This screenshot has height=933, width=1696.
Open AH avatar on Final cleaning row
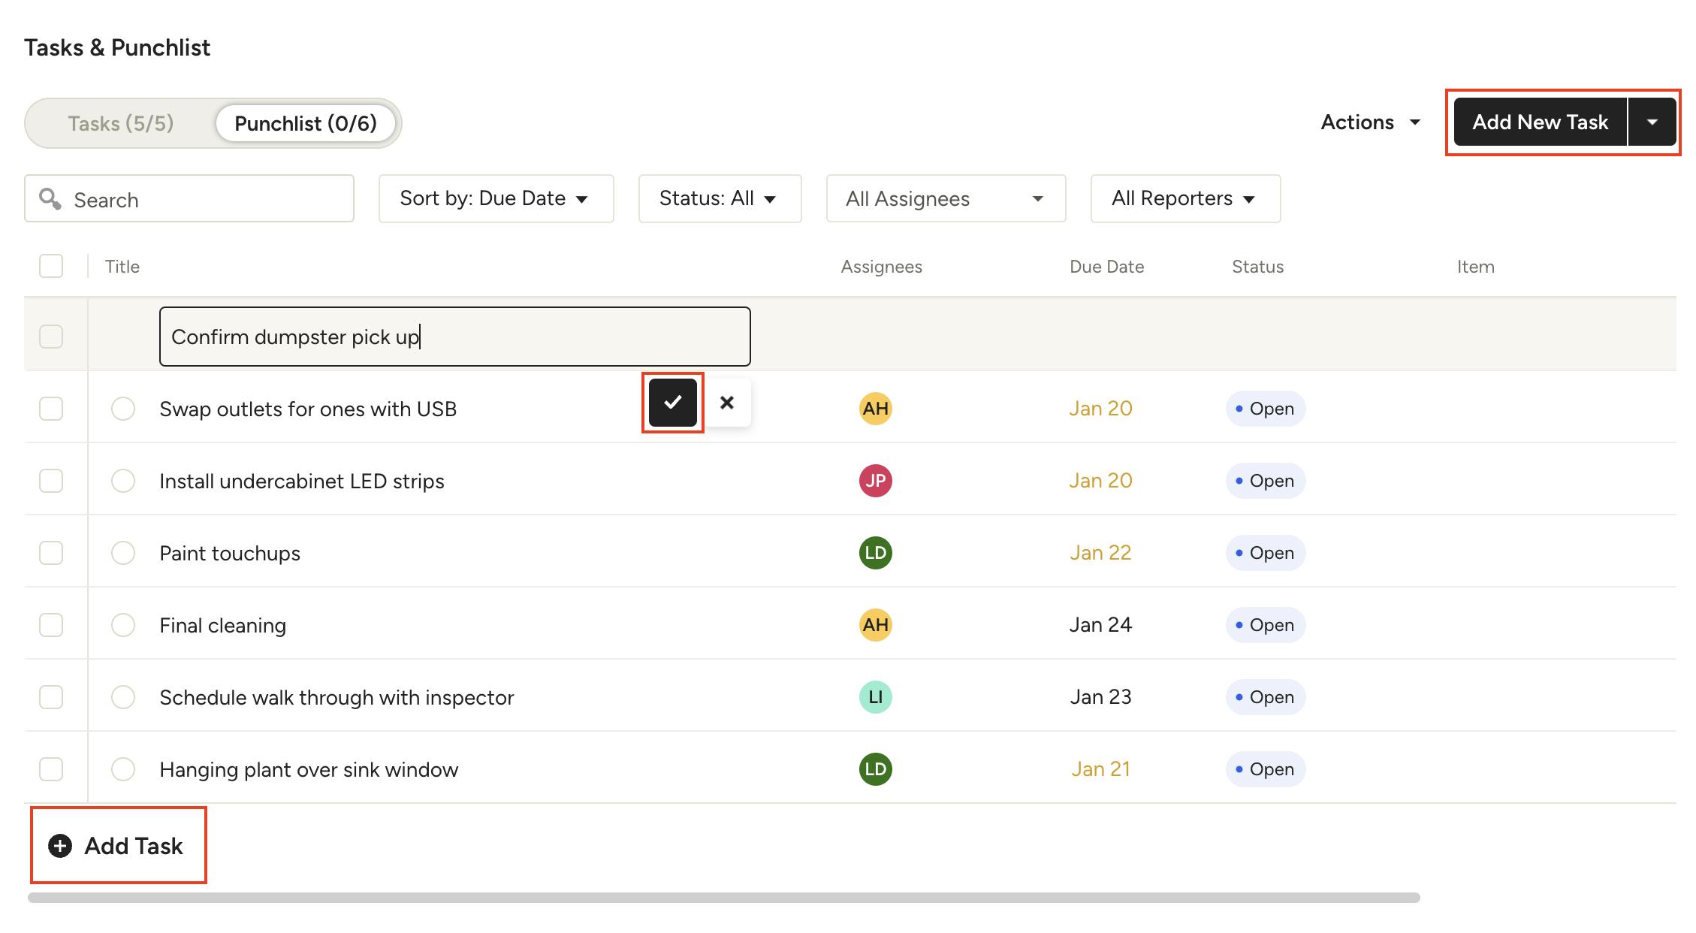click(875, 625)
